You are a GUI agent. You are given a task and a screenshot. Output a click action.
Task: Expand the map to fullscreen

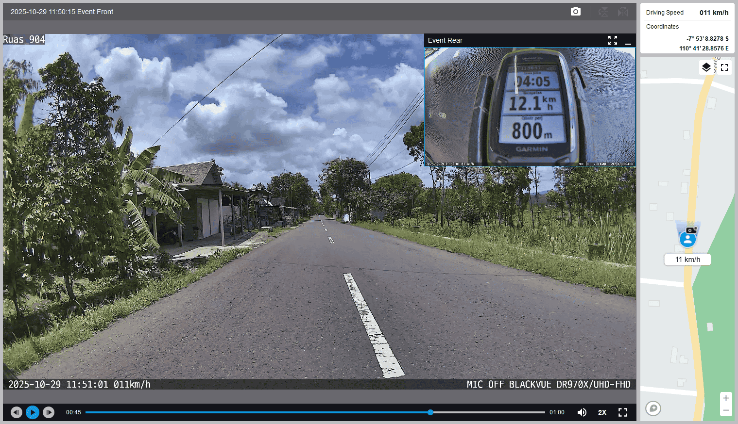point(724,67)
